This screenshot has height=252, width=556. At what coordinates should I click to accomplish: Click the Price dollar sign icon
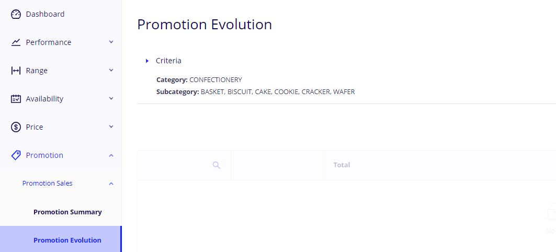coord(16,127)
